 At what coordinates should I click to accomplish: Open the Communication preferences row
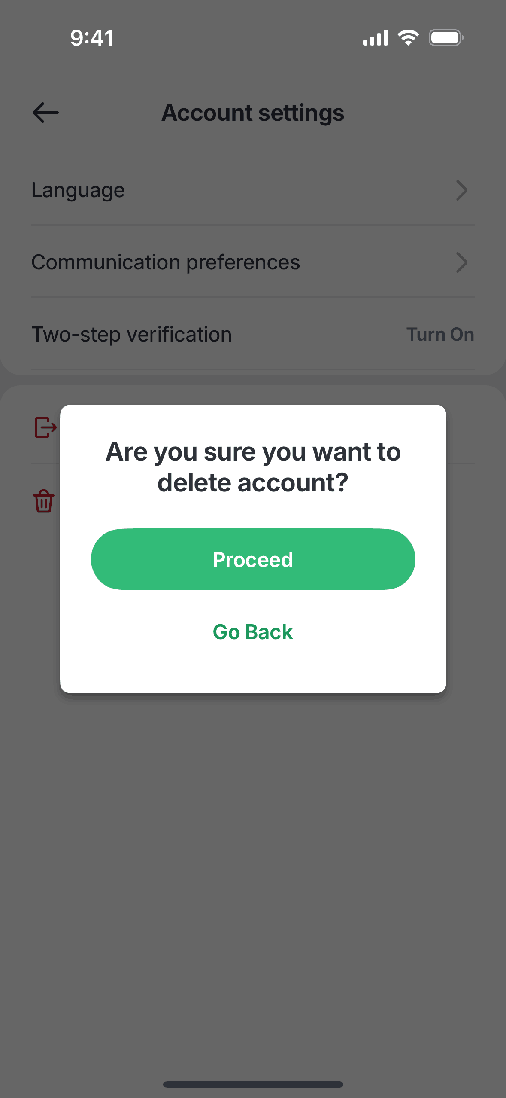253,262
